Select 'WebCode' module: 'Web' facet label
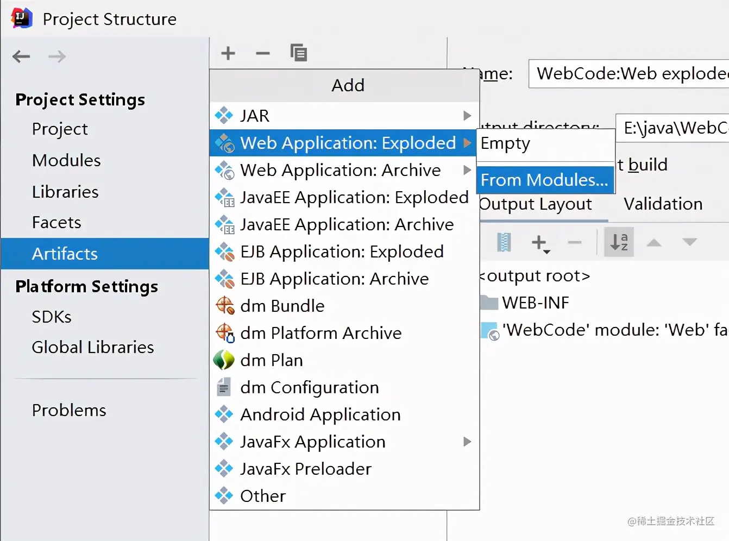The image size is (729, 541). 615,330
